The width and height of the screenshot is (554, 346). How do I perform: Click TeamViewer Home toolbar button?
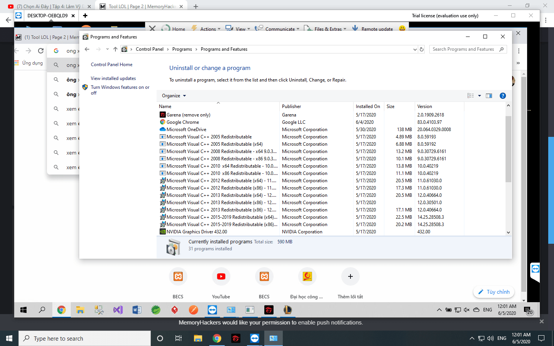pos(174,29)
